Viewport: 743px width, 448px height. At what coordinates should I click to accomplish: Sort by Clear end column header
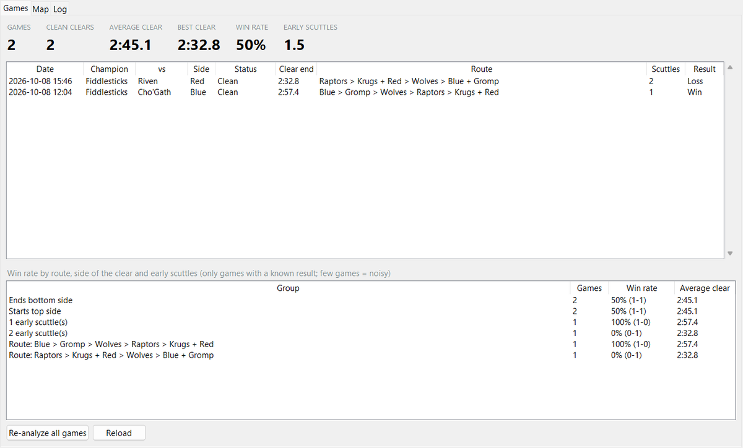pyautogui.click(x=296, y=69)
